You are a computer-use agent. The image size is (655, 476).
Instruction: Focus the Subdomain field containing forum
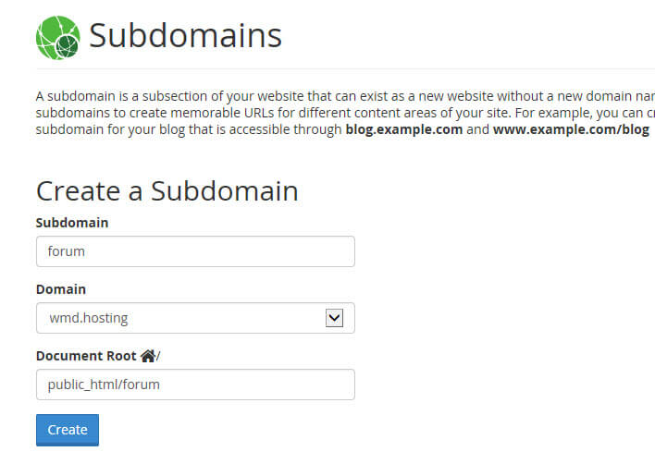pyautogui.click(x=195, y=251)
